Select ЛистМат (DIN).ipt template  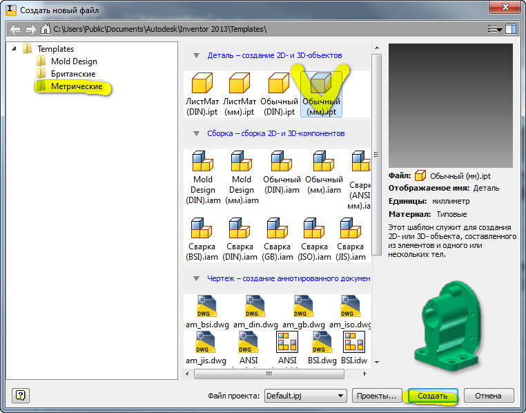pyautogui.click(x=202, y=95)
